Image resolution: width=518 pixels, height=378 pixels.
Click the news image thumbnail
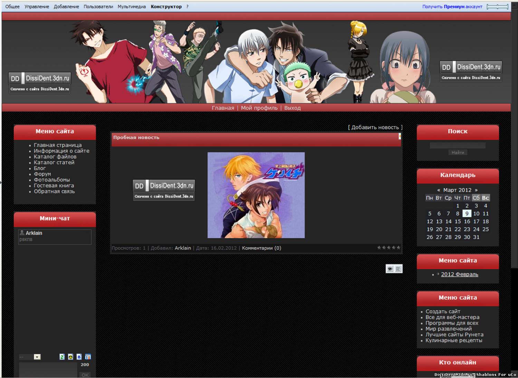pos(256,195)
